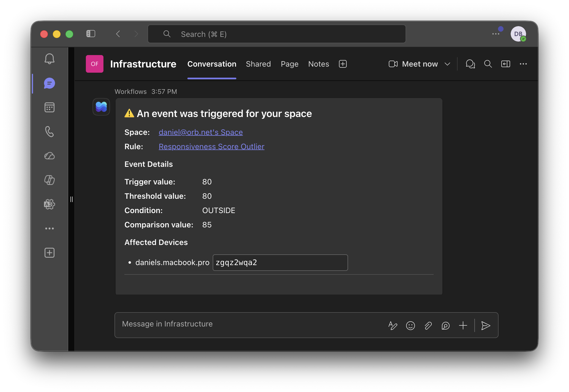Image resolution: width=569 pixels, height=392 pixels.
Task: Open the OneDrive cloud icon
Action: point(50,156)
